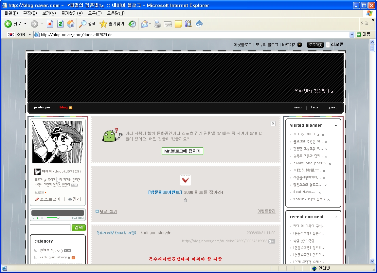Collapse the recent comment panel
377x273 pixels.
pos(336,217)
